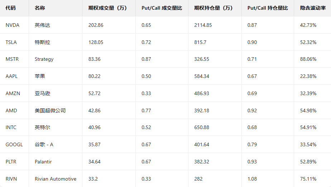Click the Strategy name cell
Viewport: 331px width, 187px height.
(44, 59)
